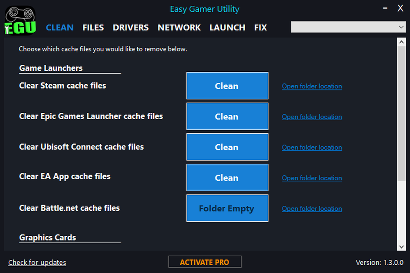The image size is (410, 273).
Task: Open the Steam cache folder location
Action: coord(312,86)
